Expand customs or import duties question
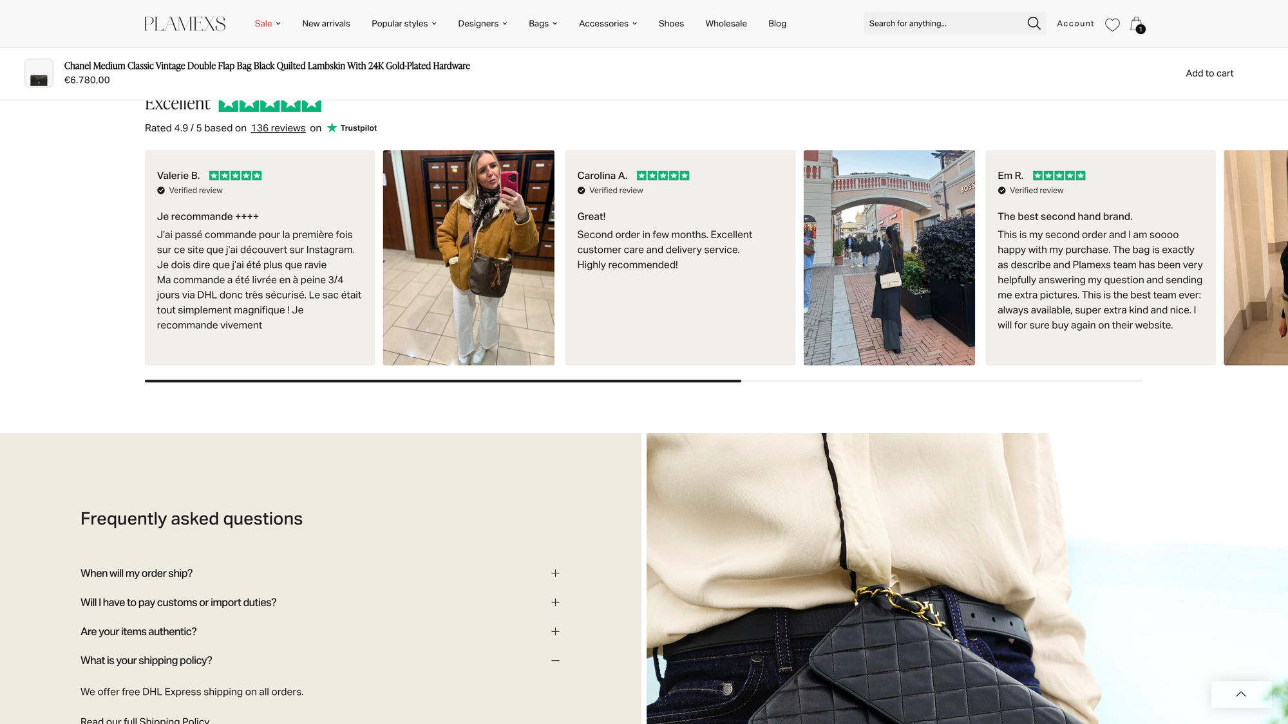 (x=320, y=602)
